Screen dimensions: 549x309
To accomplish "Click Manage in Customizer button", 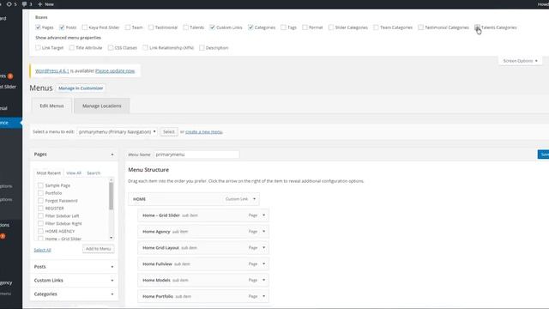I will coord(81,88).
